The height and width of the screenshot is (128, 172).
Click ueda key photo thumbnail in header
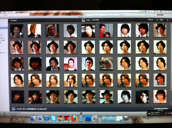click(83, 20)
